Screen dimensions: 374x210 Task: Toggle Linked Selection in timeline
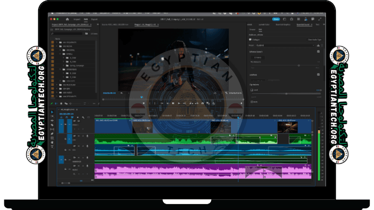[72, 117]
